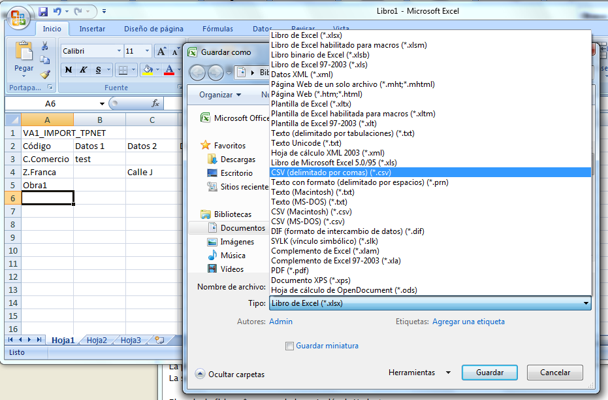This screenshot has height=400, width=608.
Task: Click the Copy icon under the scissors
Action: coord(45,59)
